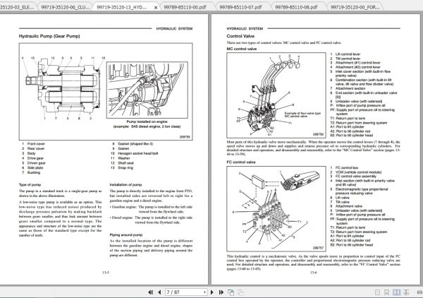Click '1 FC control box' legend entry
The height and width of the screenshot is (298, 423).
coord(344,168)
